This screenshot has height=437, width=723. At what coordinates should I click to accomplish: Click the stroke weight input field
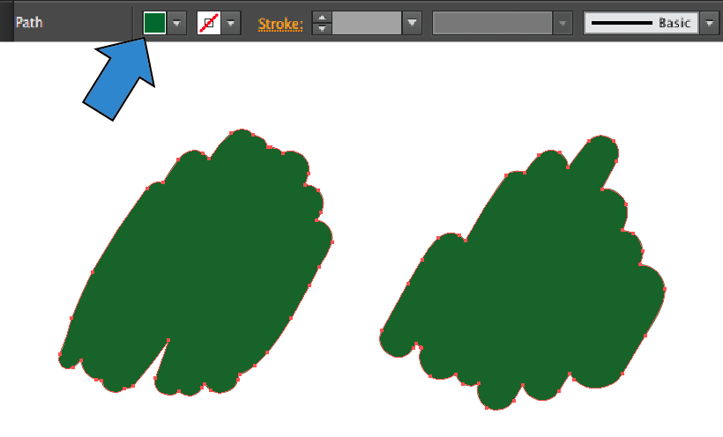pyautogui.click(x=366, y=24)
